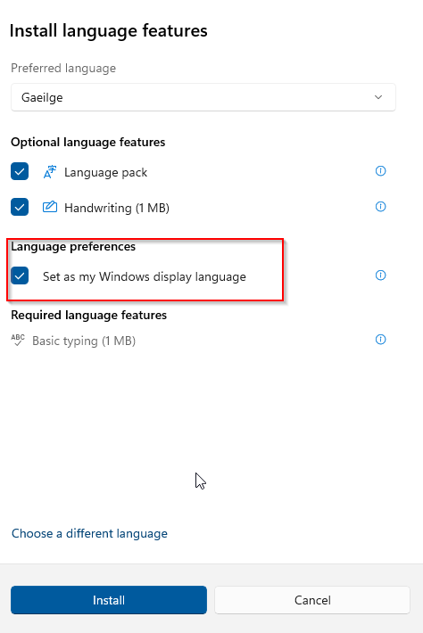Click the Set as my Windows display language label
Viewport: 423px width, 633px height.
pos(145,277)
